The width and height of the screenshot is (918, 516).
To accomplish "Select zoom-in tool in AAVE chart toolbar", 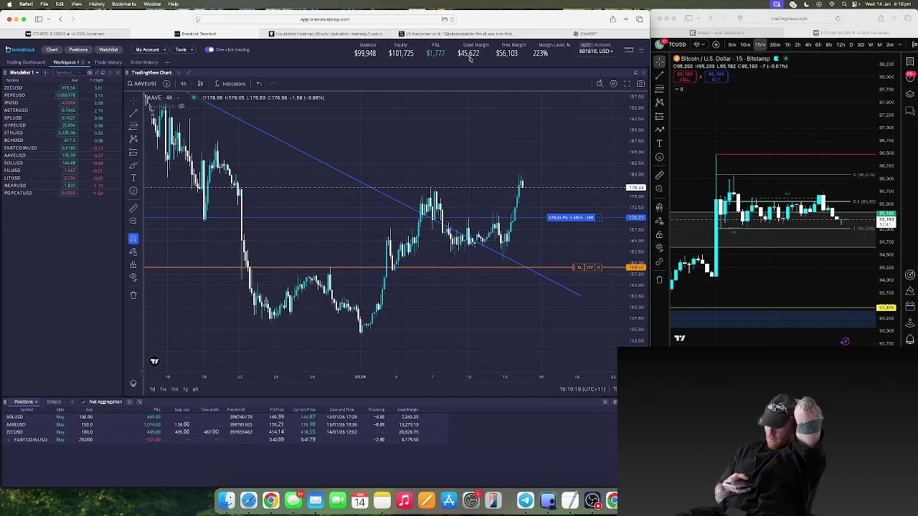I will tap(133, 221).
